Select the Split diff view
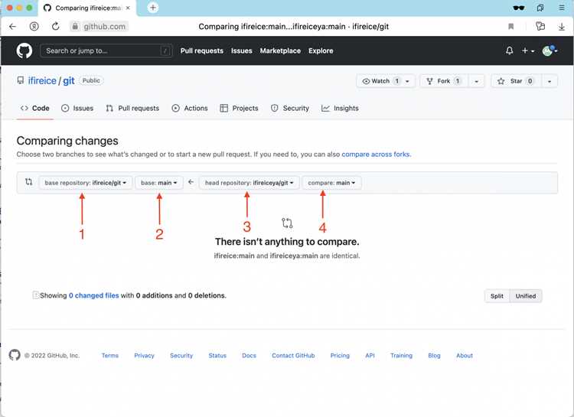The width and height of the screenshot is (574, 417). pos(497,296)
